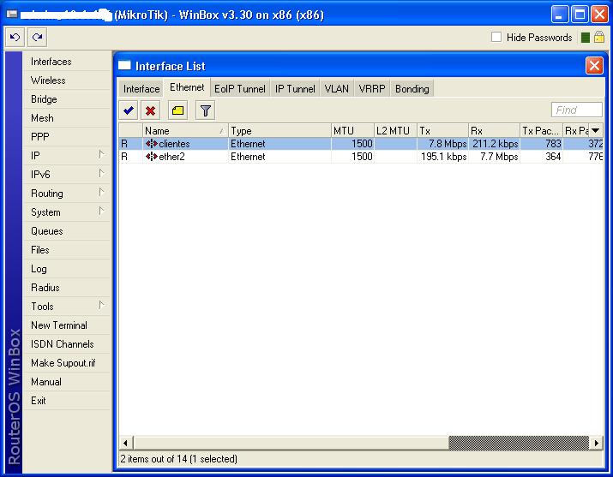Click the 195.1 kbps Tx value

(x=444, y=157)
